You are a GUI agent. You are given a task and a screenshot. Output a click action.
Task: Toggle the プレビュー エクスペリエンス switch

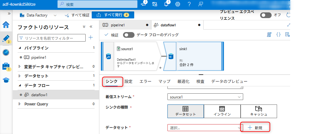click(266, 15)
